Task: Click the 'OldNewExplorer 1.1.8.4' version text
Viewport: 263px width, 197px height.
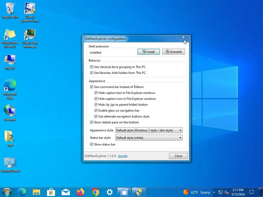Action: (x=100, y=156)
